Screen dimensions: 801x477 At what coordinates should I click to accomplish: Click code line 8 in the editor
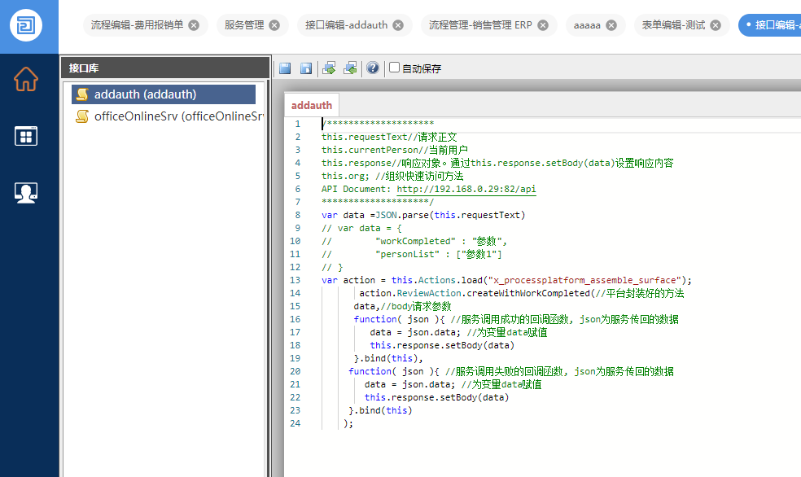423,215
